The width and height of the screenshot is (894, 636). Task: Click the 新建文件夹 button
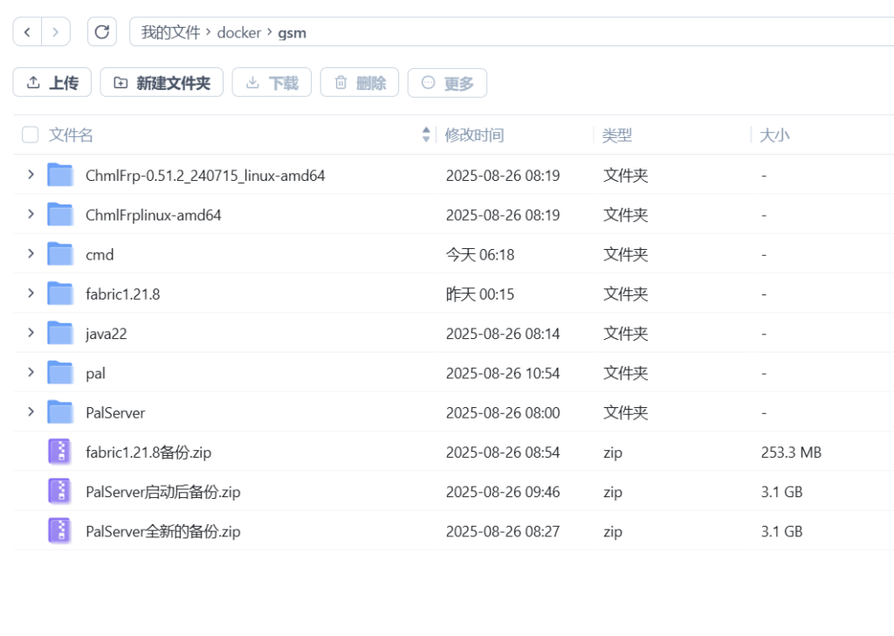tap(162, 82)
